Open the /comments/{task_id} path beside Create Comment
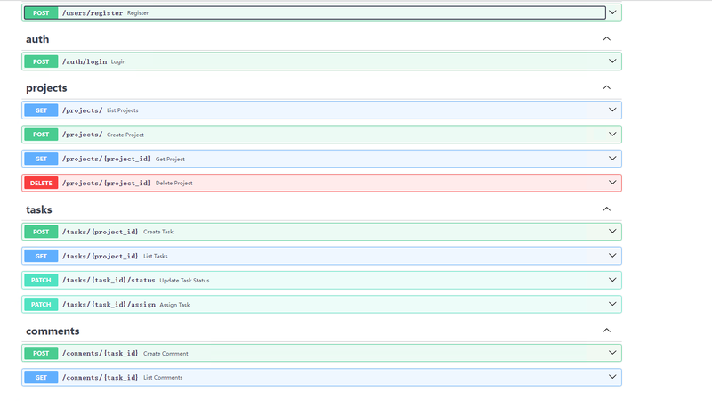The image size is (712, 401). tap(100, 353)
